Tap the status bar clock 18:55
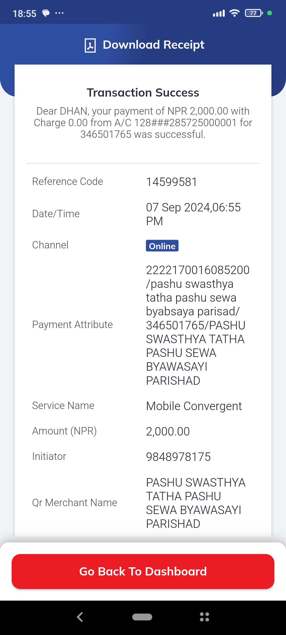The height and width of the screenshot is (635, 286). (25, 13)
